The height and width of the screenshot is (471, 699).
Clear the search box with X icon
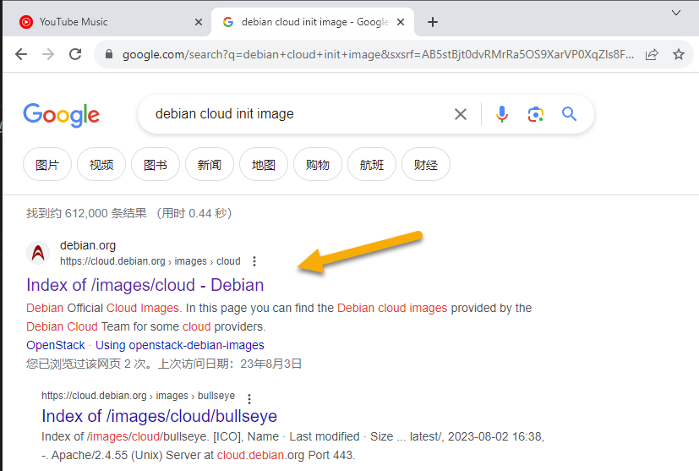click(x=461, y=114)
